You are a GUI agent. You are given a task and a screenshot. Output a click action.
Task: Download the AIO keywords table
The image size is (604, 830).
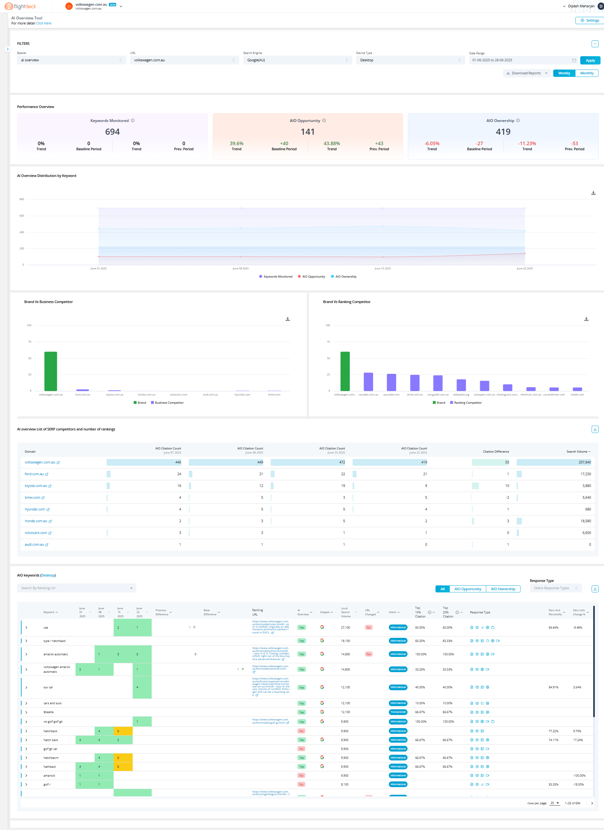pyautogui.click(x=595, y=589)
